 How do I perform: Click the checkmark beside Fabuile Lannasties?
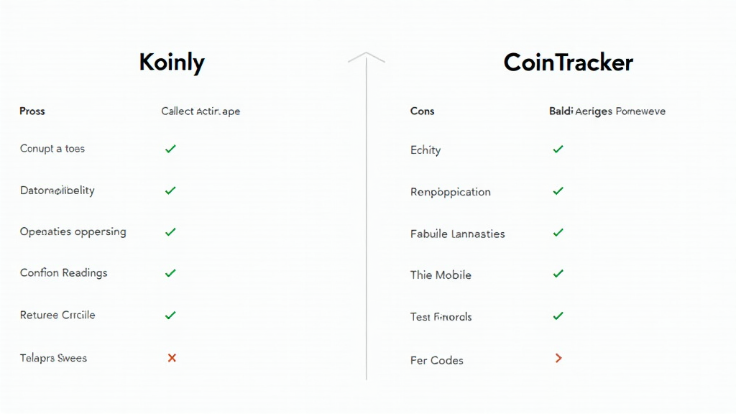pos(558,233)
